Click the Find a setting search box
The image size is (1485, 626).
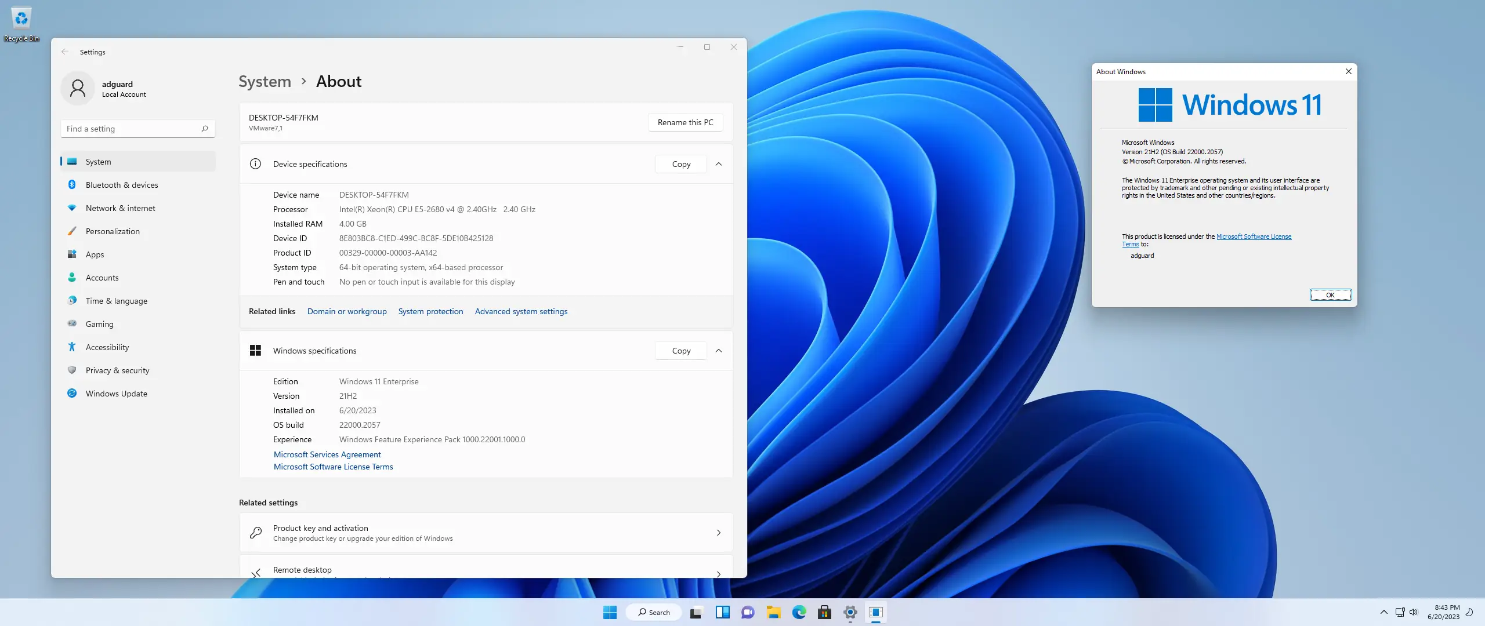132,129
